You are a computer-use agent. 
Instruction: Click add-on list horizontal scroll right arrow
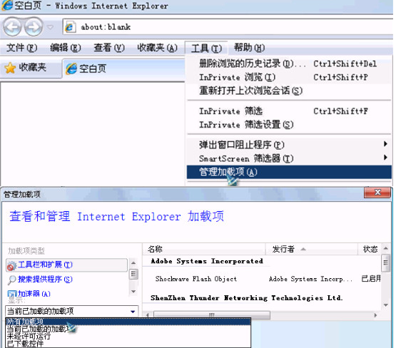[375, 315]
